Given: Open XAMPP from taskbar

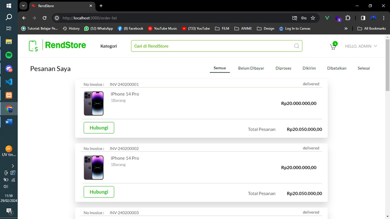Looking at the screenshot, I should 9,95.
